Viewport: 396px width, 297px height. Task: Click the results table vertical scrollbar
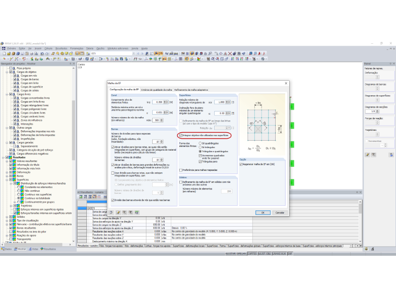click(x=360, y=221)
